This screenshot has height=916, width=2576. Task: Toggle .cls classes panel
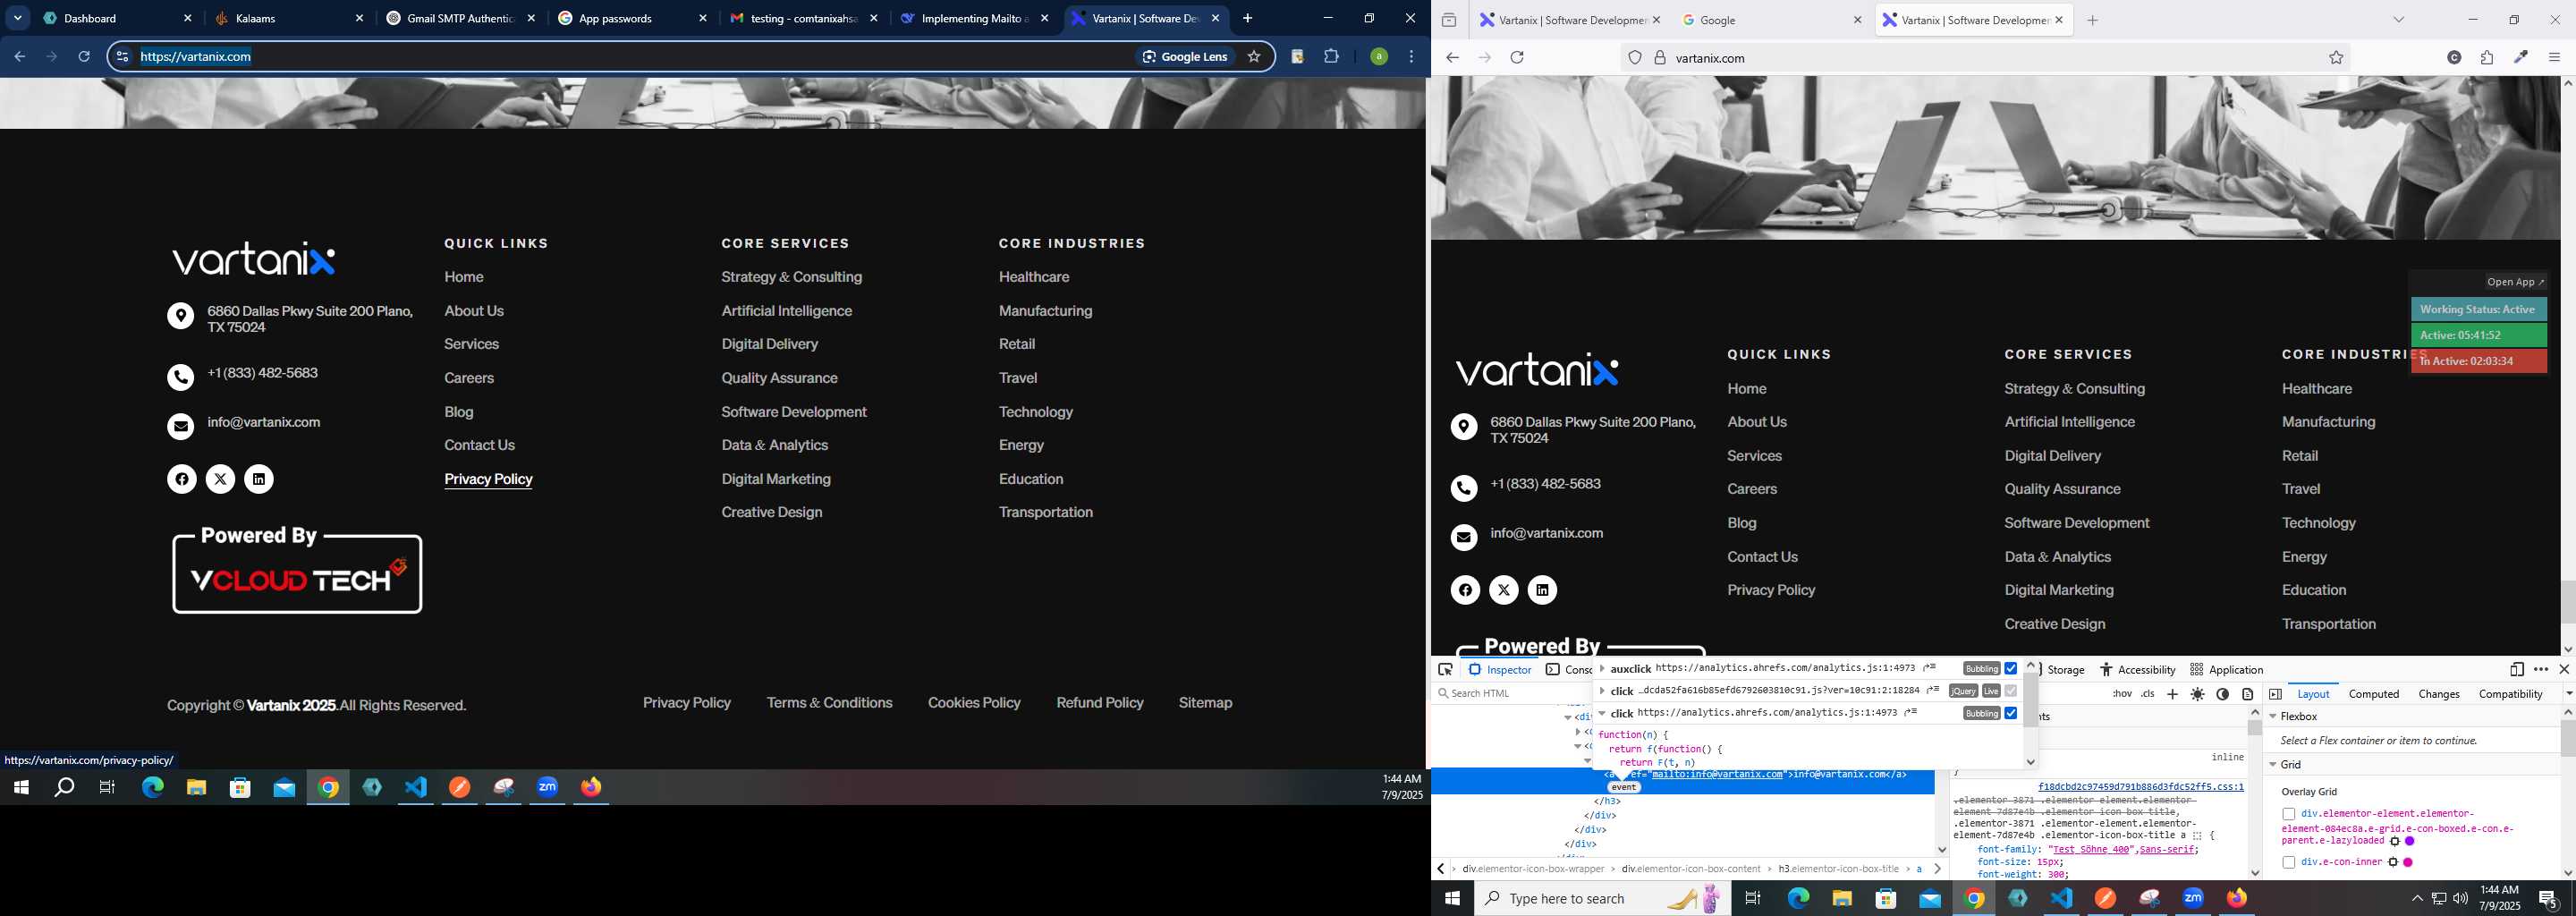click(2147, 694)
